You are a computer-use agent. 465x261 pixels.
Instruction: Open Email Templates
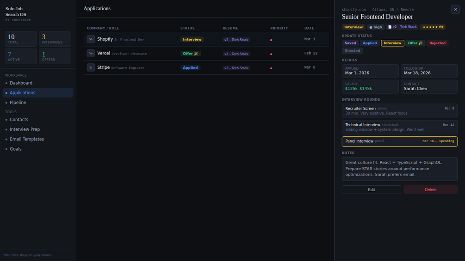click(38, 139)
